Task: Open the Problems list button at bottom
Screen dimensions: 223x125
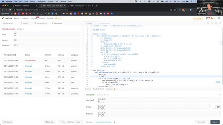Action: pyautogui.click(x=8, y=122)
